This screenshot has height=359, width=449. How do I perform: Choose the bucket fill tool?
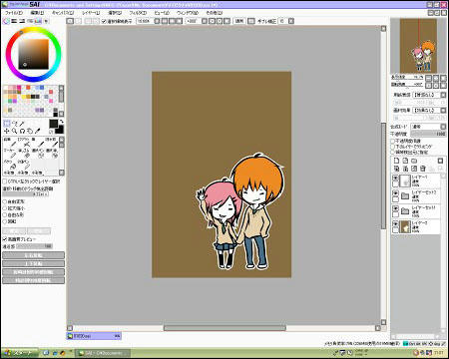click(11, 165)
